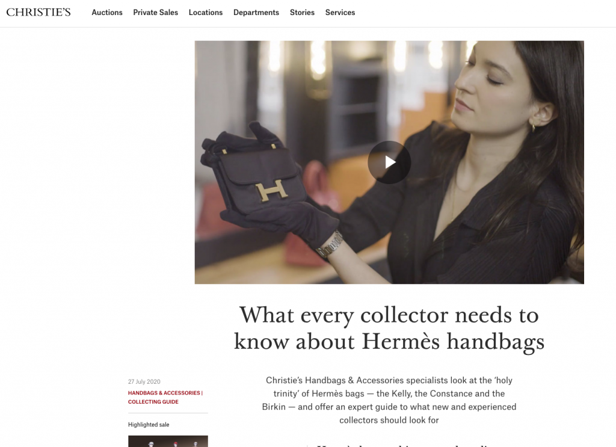The height and width of the screenshot is (447, 616).
Task: Open the Collecting Guide tag link
Action: [x=153, y=402]
